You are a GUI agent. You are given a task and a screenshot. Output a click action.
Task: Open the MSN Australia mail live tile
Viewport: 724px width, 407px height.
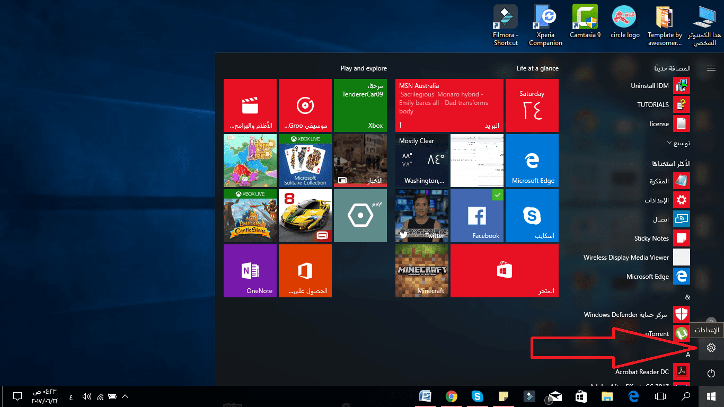[449, 105]
